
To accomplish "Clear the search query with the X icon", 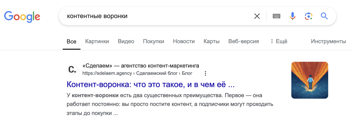I will (x=257, y=16).
